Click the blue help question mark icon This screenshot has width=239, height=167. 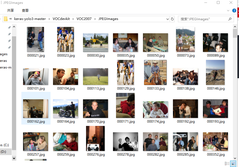[234, 11]
